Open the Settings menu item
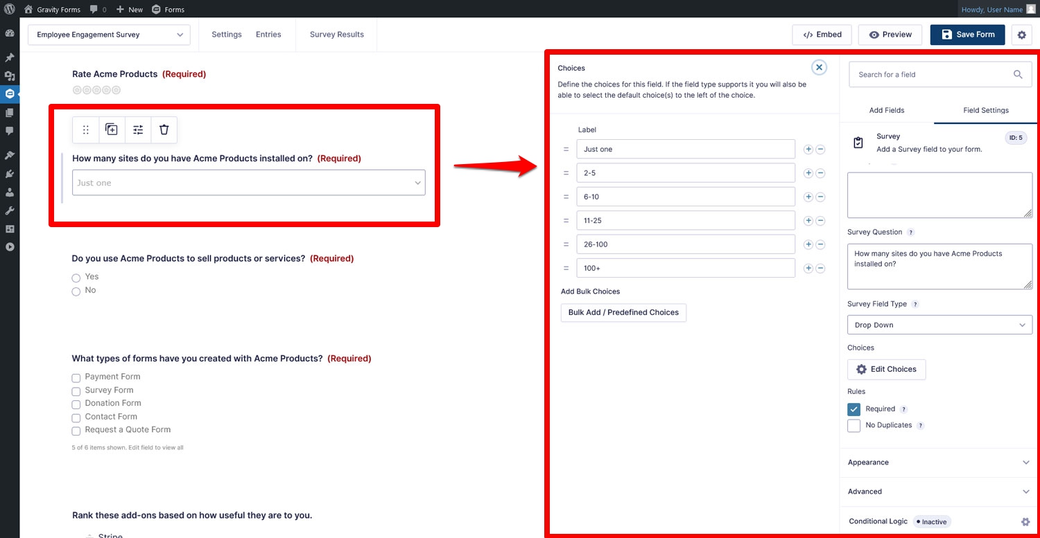This screenshot has height=538, width=1040. pos(227,35)
